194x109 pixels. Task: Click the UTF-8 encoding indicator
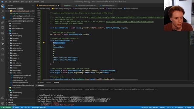[x=169, y=107]
